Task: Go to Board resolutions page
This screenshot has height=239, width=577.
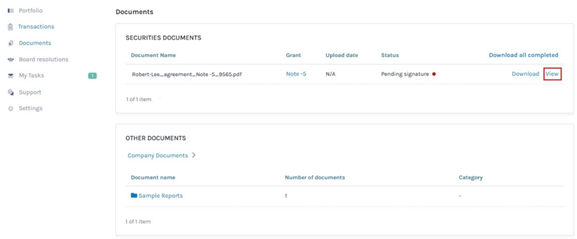Action: point(43,59)
